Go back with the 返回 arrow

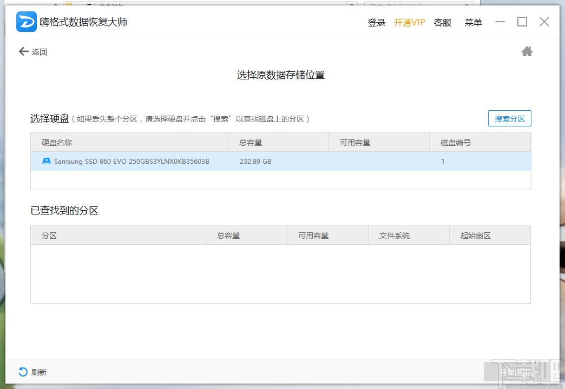click(24, 51)
